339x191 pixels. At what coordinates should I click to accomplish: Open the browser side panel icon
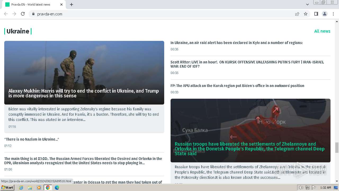pos(316,14)
